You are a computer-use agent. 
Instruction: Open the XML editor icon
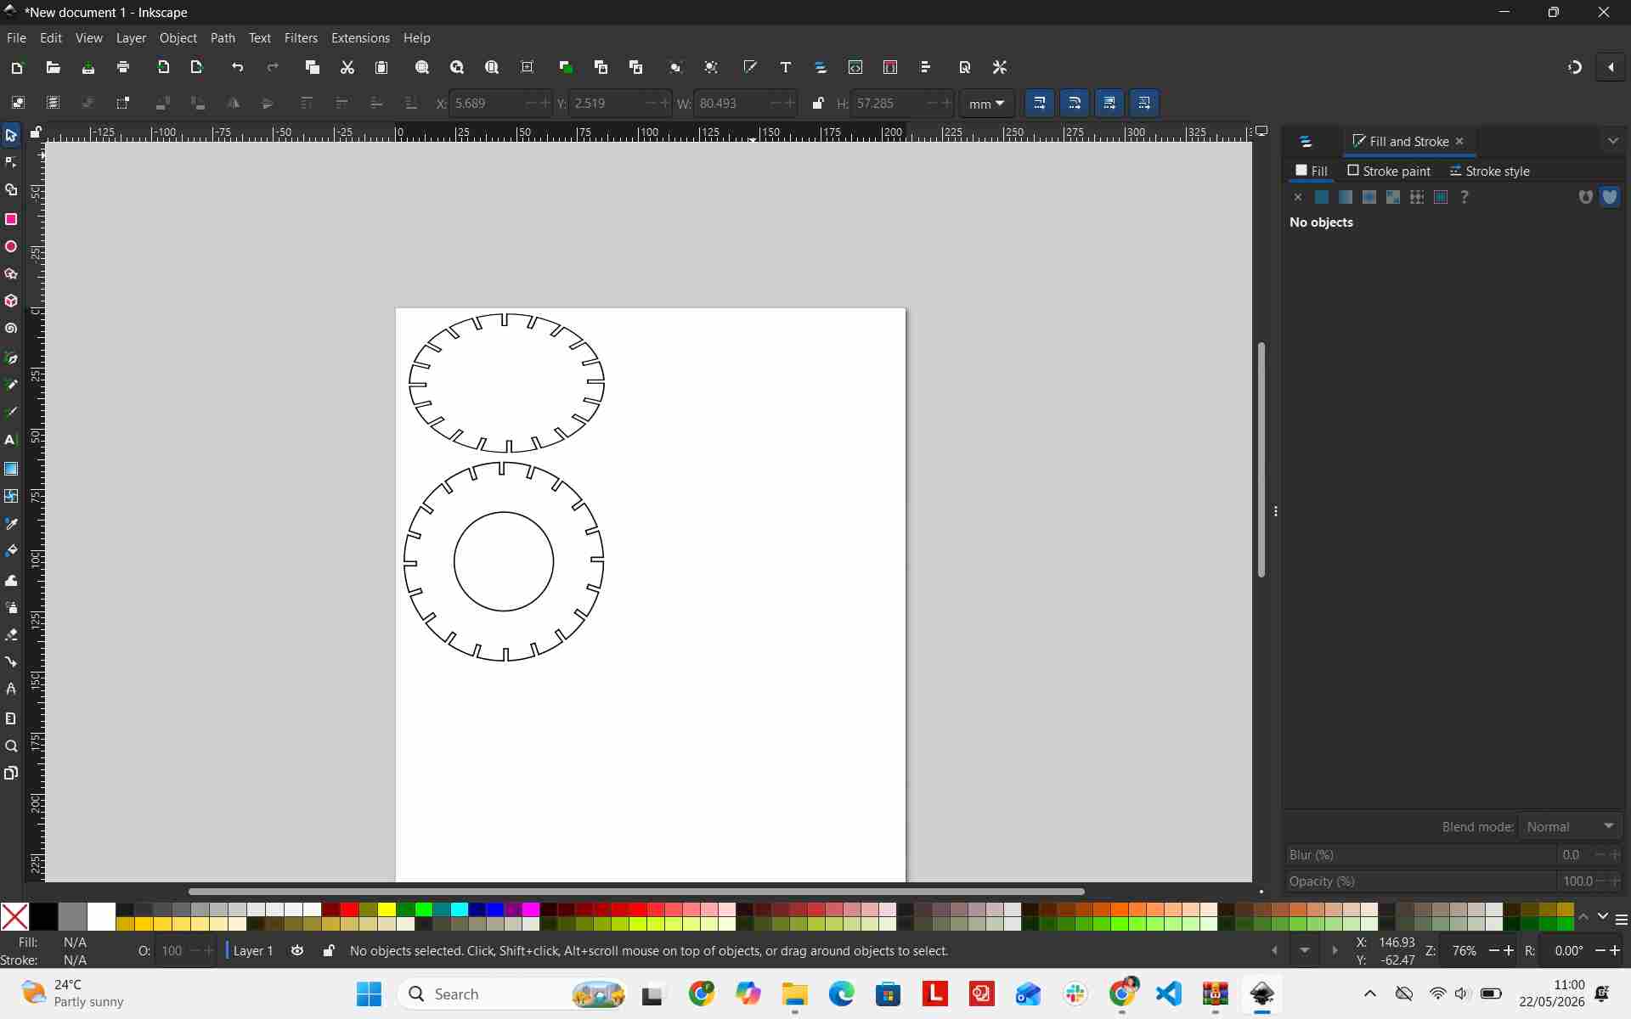(855, 67)
